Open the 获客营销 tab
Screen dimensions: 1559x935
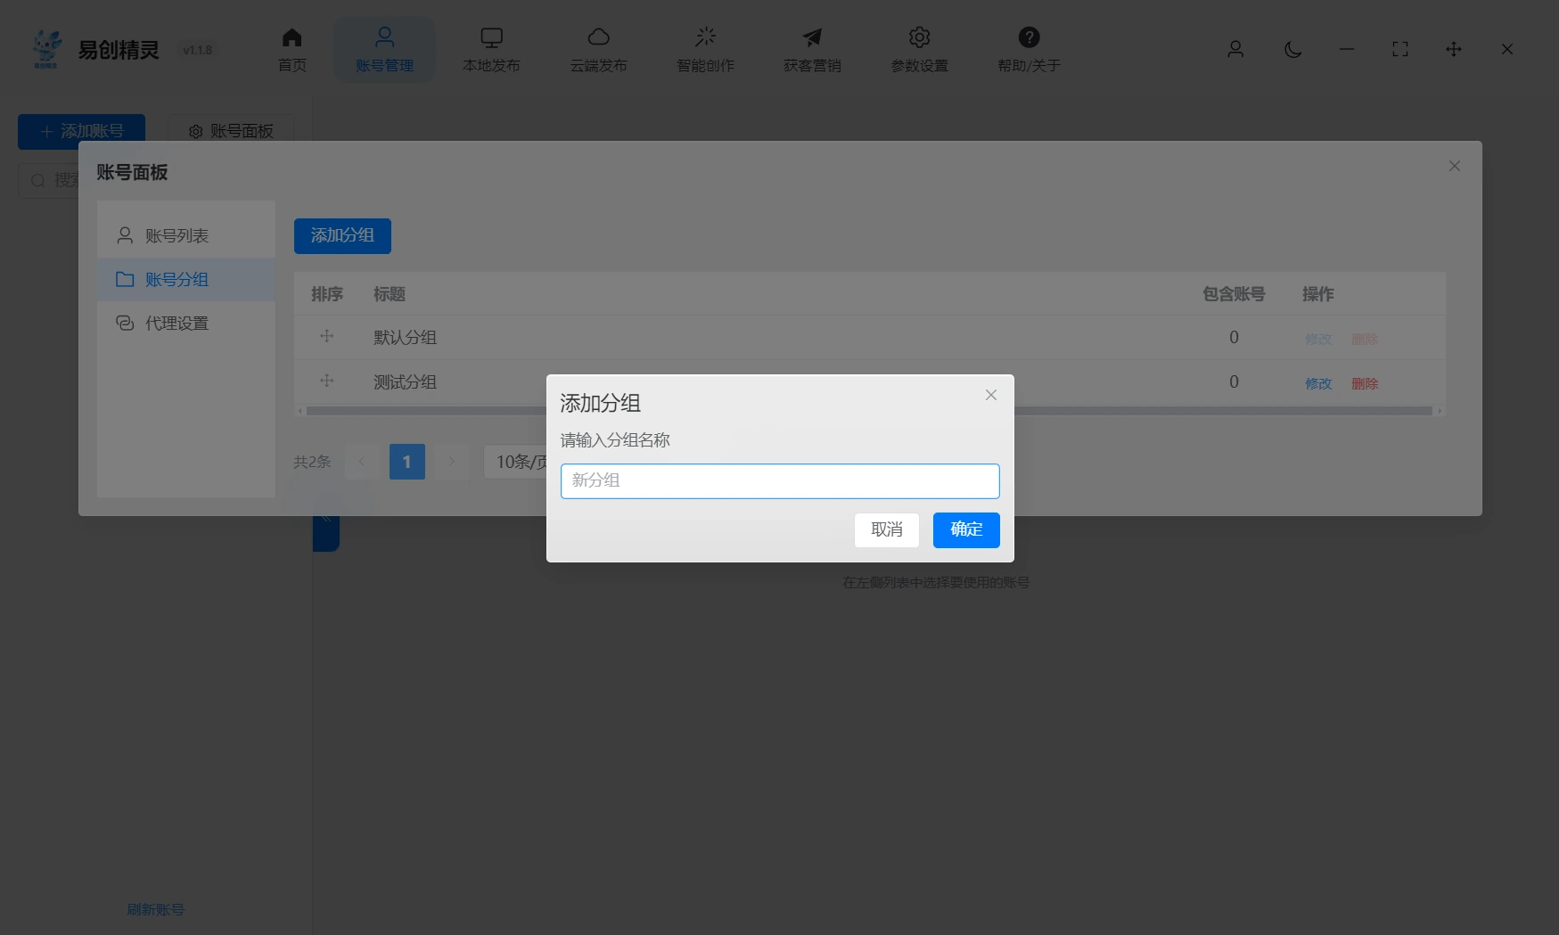tap(812, 50)
